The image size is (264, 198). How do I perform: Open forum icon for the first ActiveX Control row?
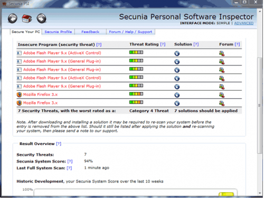[x=222, y=53]
